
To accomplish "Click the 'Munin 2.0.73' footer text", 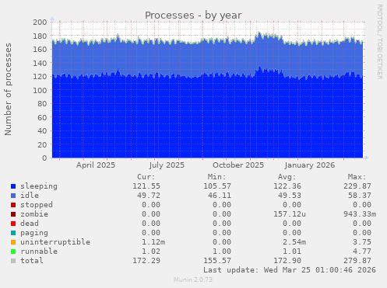I will (193, 279).
